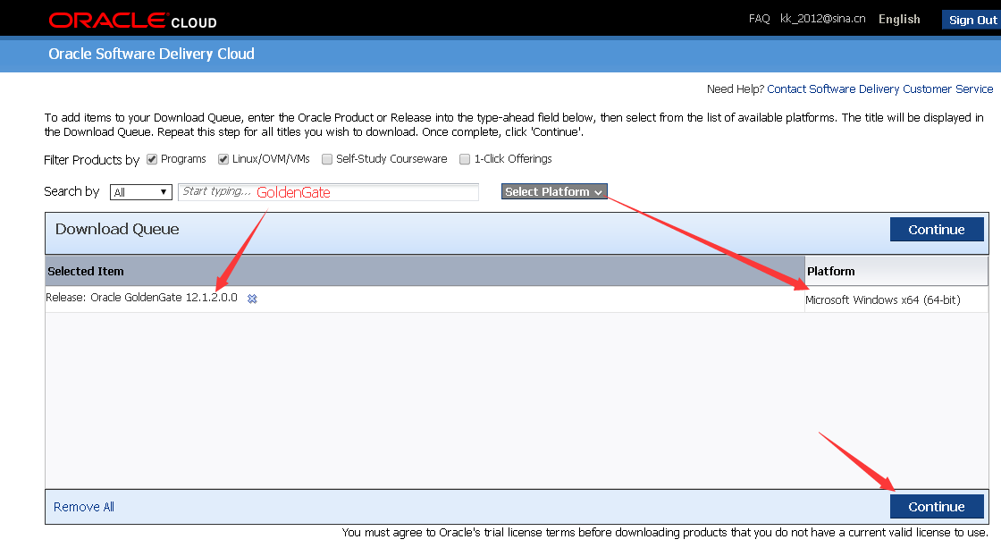Click the FAQ menu item
The height and width of the screenshot is (548, 1001).
[x=759, y=18]
